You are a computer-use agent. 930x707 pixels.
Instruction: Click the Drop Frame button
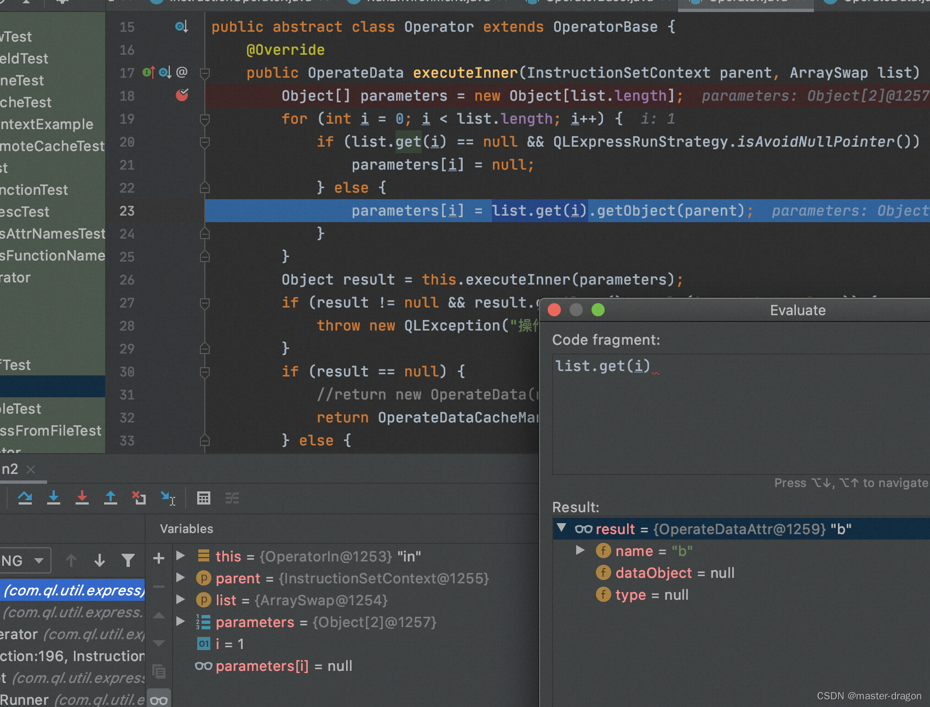(x=139, y=498)
